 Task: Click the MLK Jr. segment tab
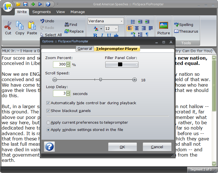(21, 51)
